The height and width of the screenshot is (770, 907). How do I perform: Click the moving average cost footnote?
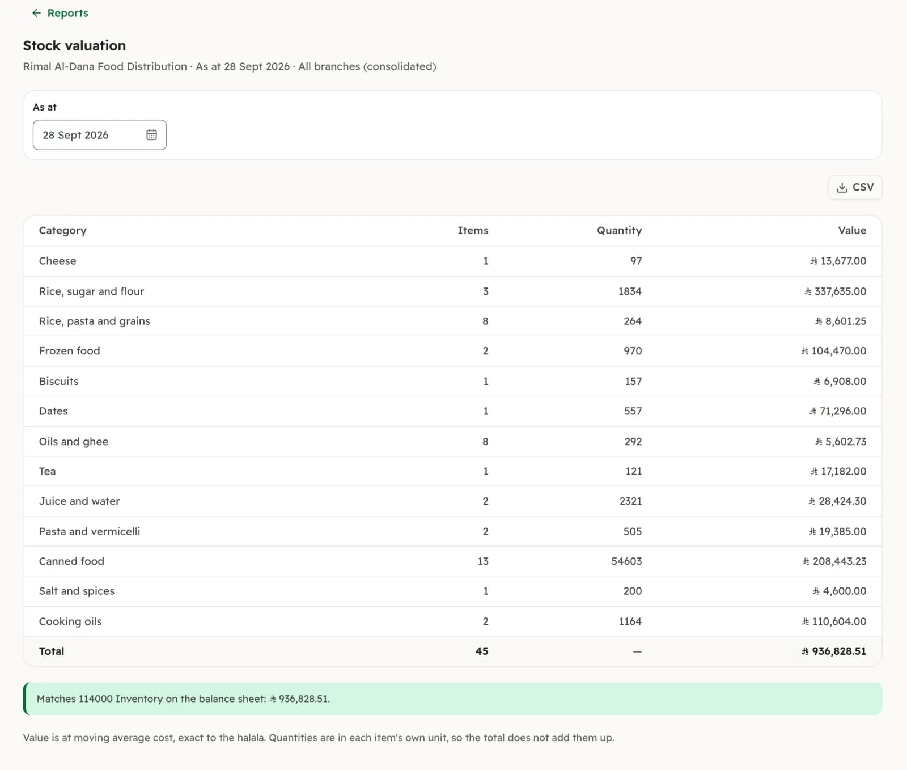(319, 738)
